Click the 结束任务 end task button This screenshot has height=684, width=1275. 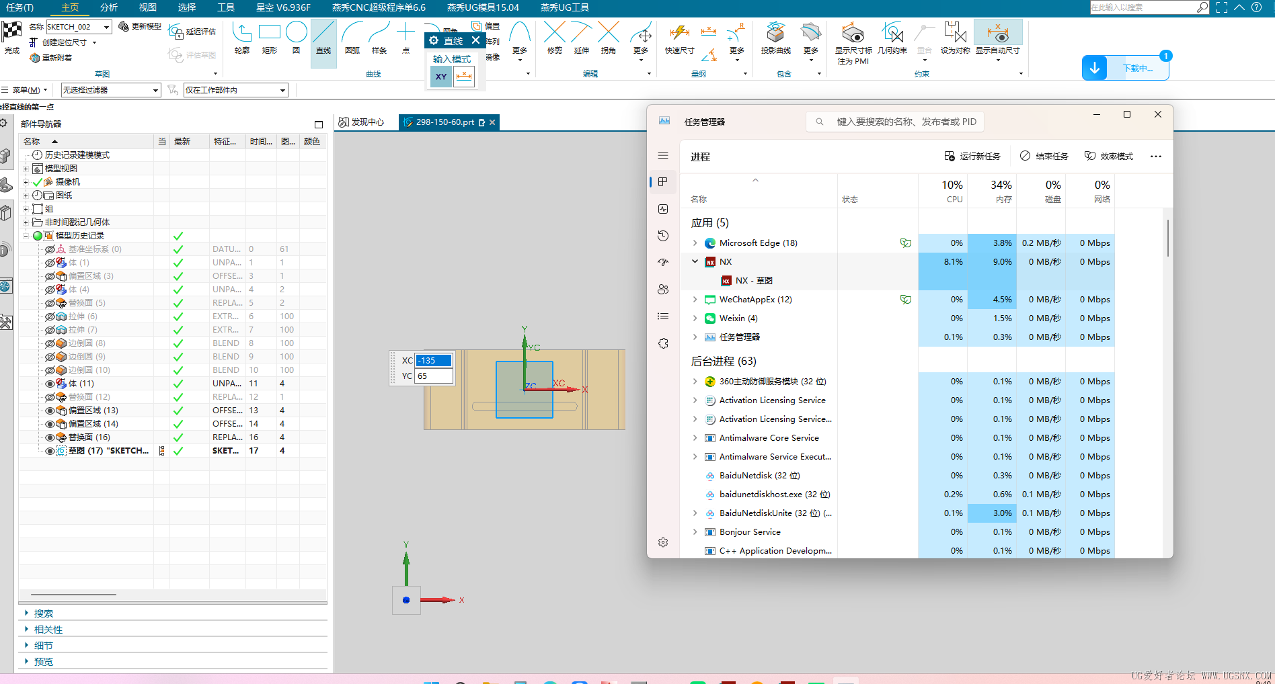click(1044, 157)
